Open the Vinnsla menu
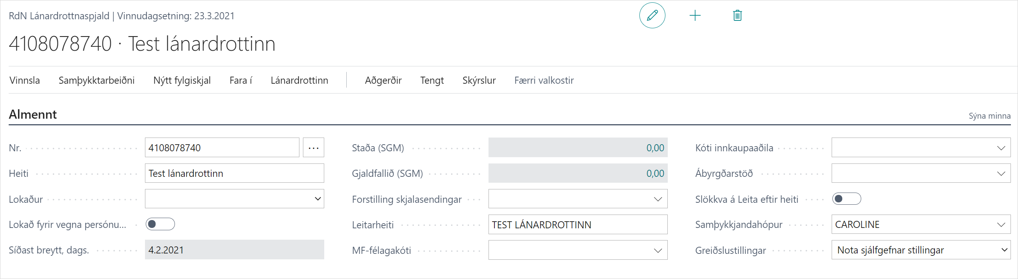 [24, 81]
